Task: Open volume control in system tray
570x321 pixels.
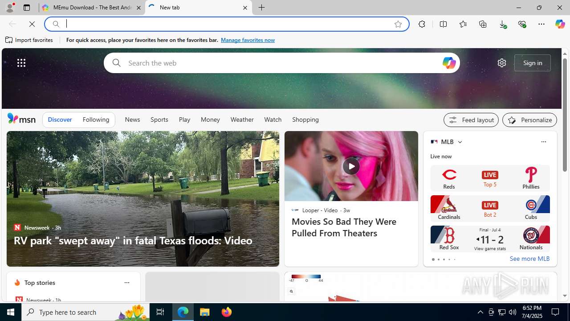Action: click(x=513, y=312)
